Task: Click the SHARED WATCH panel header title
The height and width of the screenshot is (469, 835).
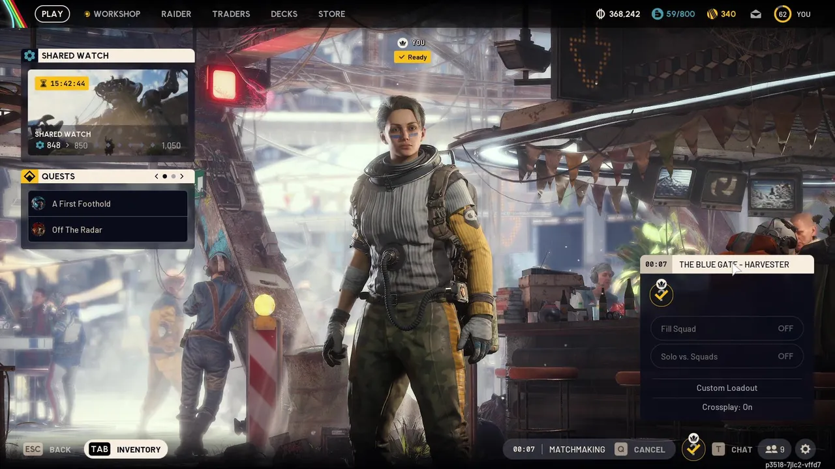Action: (75, 56)
